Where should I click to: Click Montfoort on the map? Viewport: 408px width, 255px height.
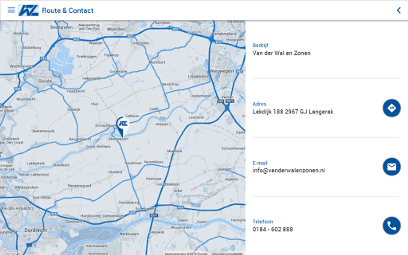point(157,62)
